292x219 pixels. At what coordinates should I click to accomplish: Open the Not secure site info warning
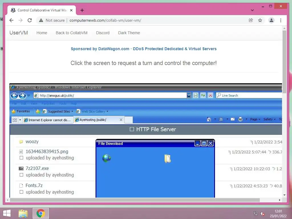pyautogui.click(x=52, y=20)
